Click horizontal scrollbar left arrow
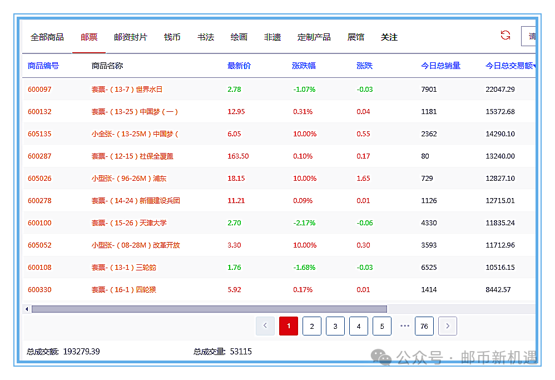This screenshot has width=555, height=380. (26, 309)
